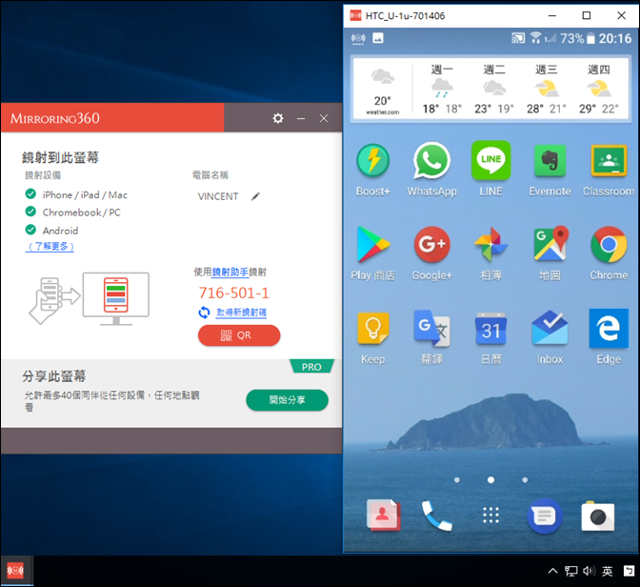Click 週一 forecast in weather widget

tap(442, 89)
